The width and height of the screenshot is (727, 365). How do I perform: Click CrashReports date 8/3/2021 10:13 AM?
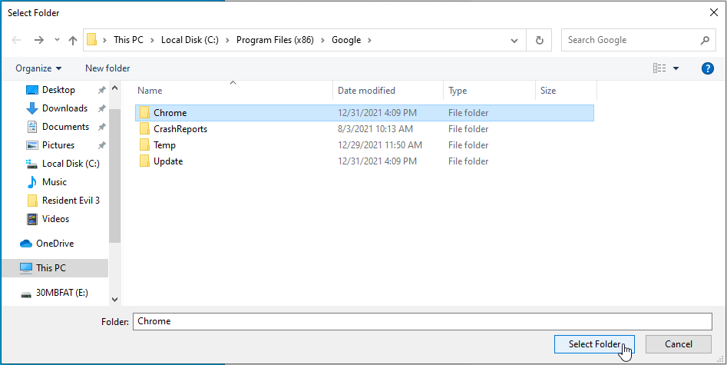point(375,129)
